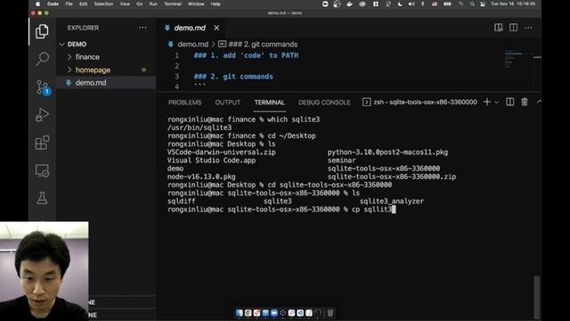Open the Apple menu
Viewport: 570px width, 321px height.
37,4
